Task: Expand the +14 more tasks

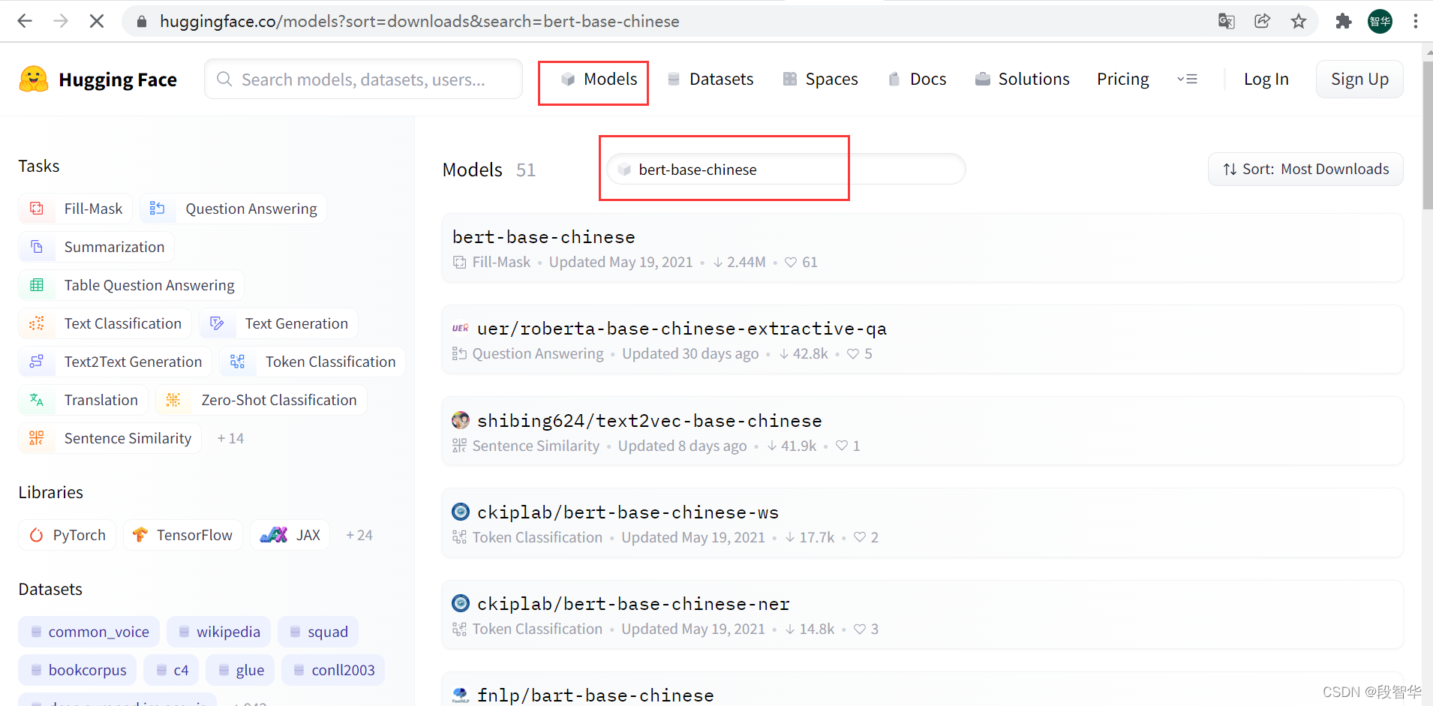Action: [230, 438]
